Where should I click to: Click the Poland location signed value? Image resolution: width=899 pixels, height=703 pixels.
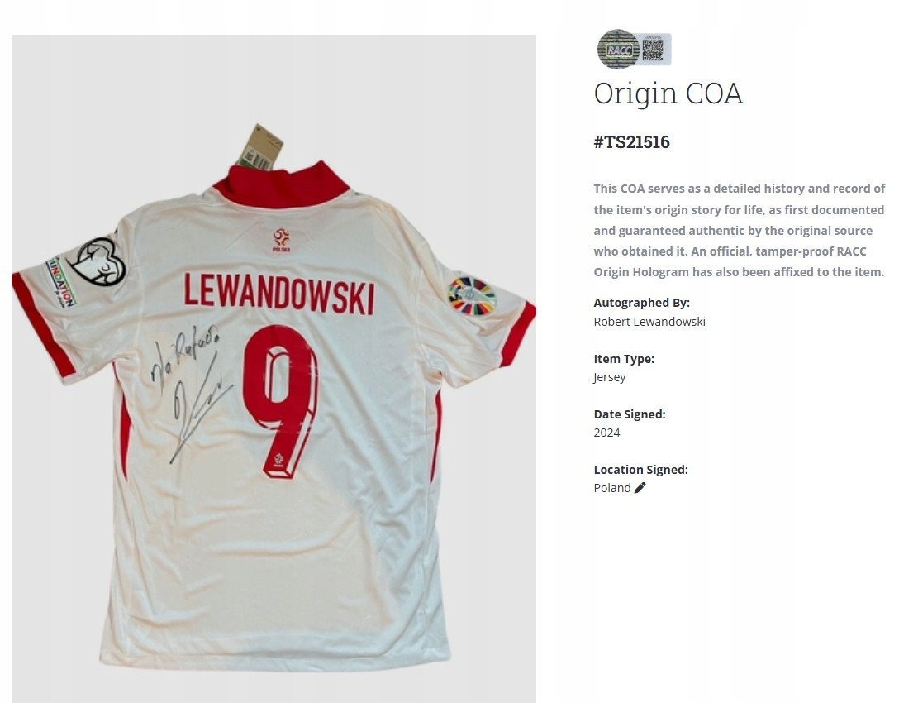(x=612, y=488)
